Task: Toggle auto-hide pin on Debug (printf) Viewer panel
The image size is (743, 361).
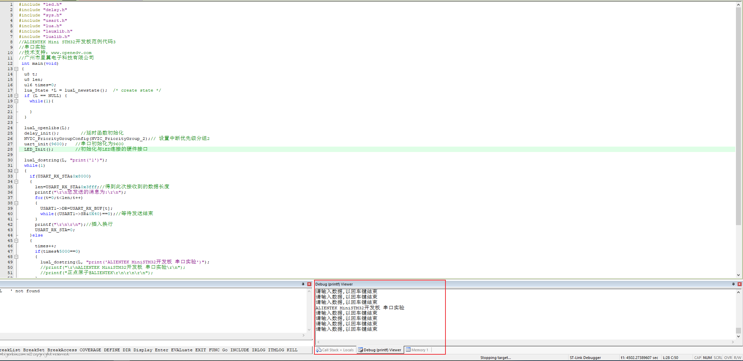Action: click(733, 284)
